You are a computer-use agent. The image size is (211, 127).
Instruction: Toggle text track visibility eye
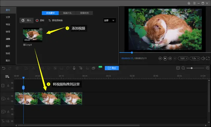click(12, 121)
